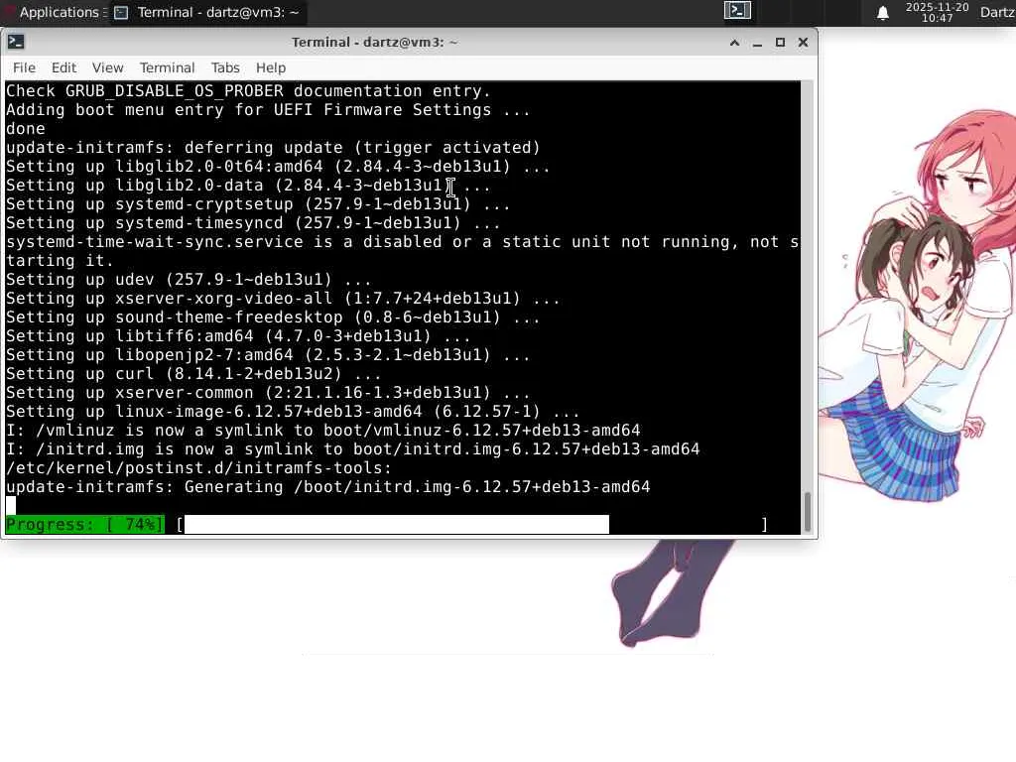Open the File menu
This screenshot has width=1016, height=762.
(24, 67)
